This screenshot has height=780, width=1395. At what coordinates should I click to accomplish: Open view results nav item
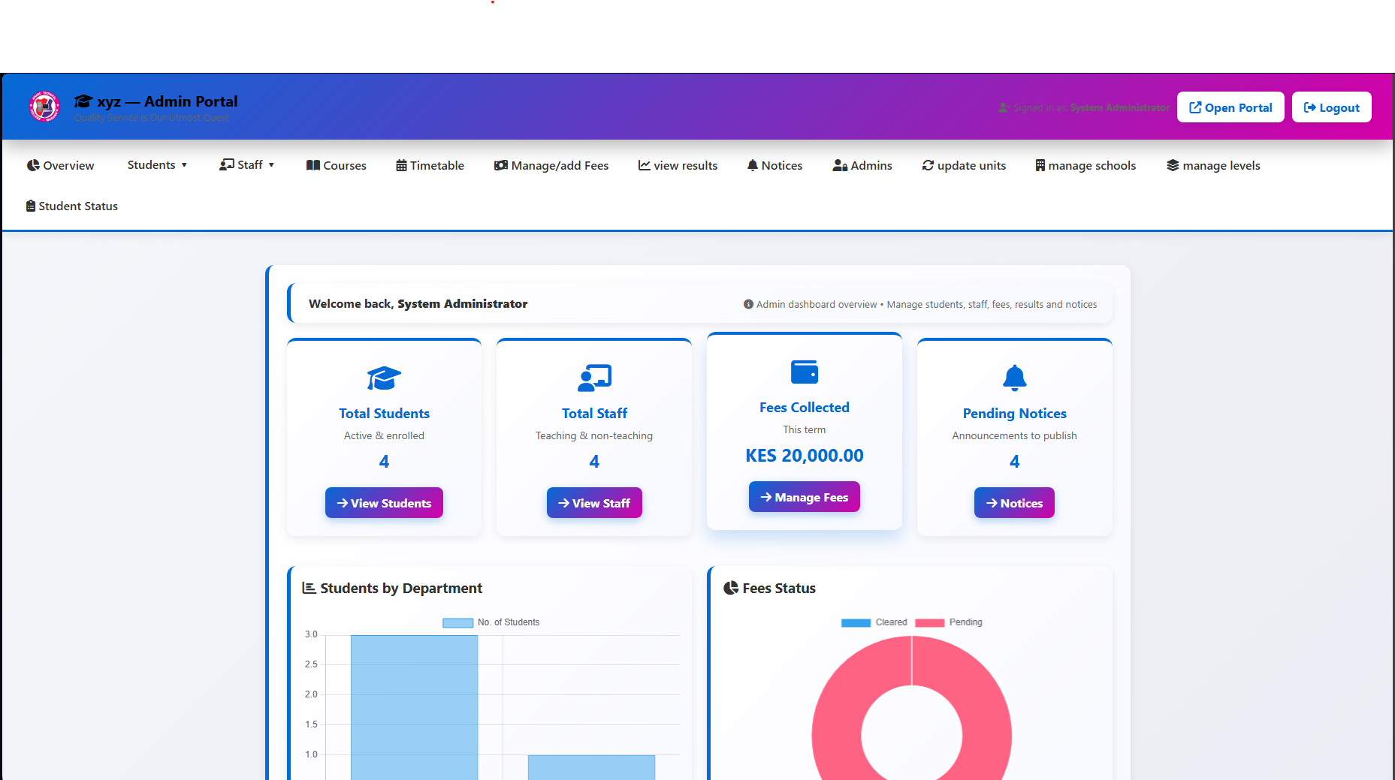pyautogui.click(x=678, y=165)
